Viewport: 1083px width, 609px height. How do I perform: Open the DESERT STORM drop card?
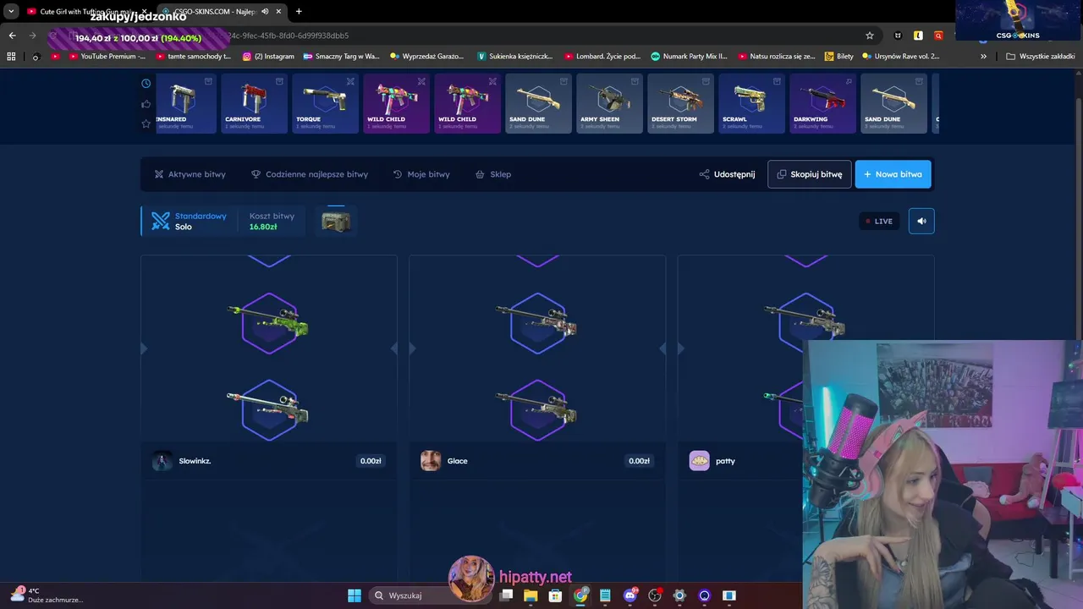681,103
